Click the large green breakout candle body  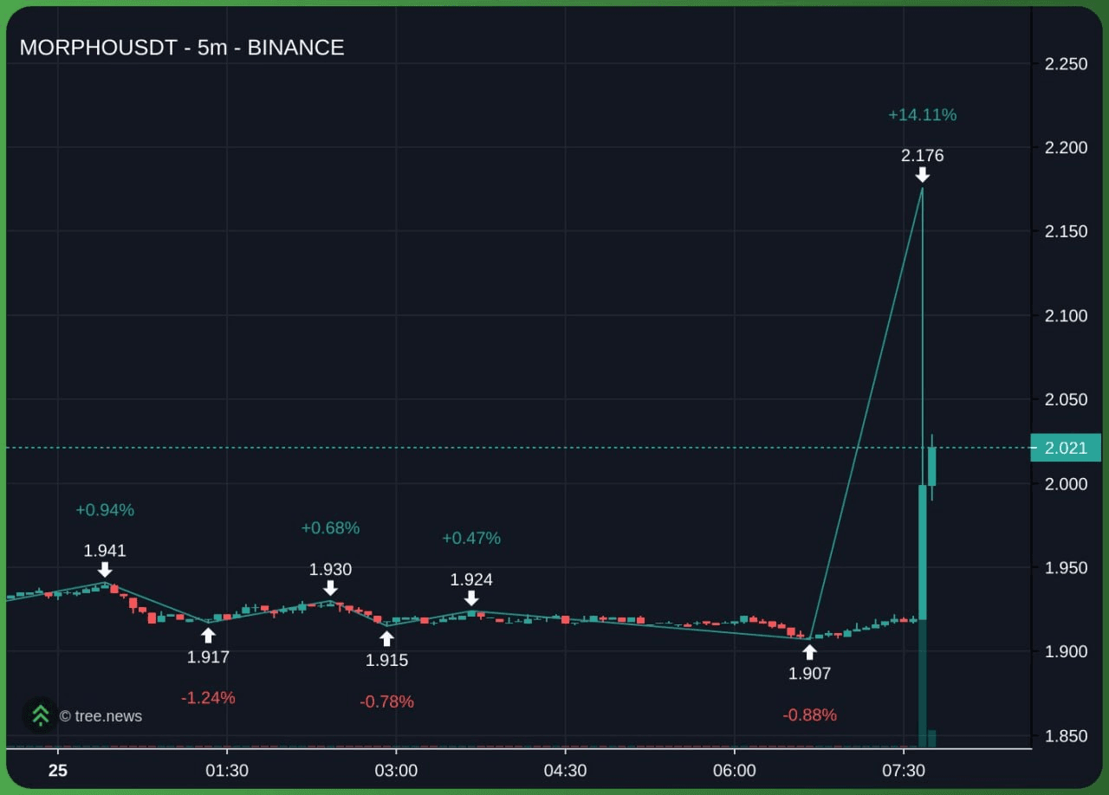point(923,553)
